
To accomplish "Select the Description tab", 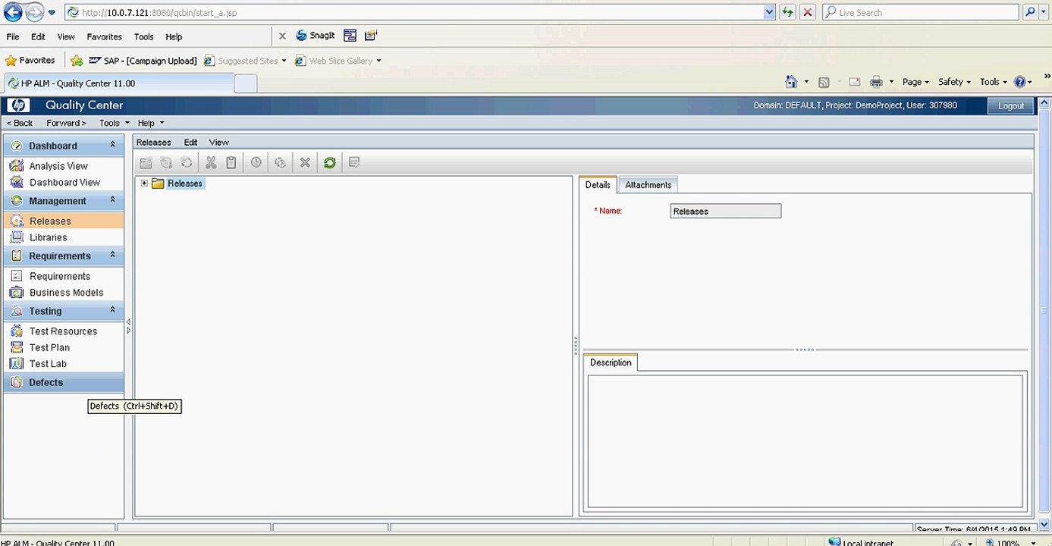I will coord(611,362).
